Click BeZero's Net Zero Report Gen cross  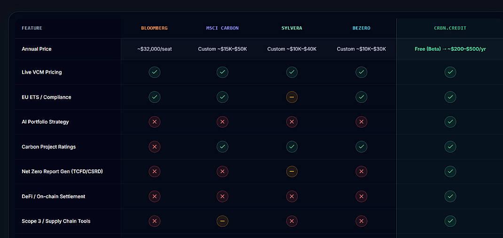(361, 171)
